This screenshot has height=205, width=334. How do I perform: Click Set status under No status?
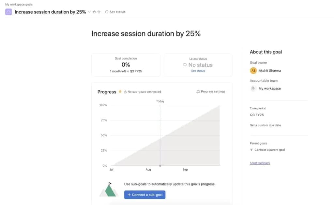click(x=198, y=71)
